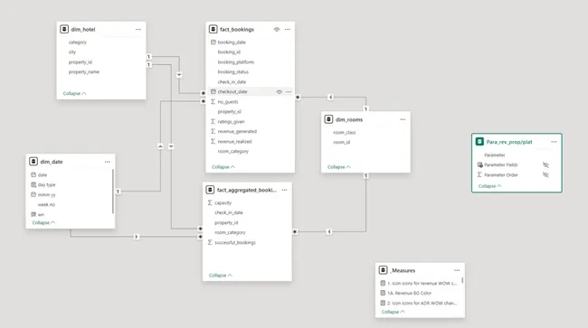Select check_in_date in fact_aggregated_bookings
The width and height of the screenshot is (588, 328).
pyautogui.click(x=229, y=212)
